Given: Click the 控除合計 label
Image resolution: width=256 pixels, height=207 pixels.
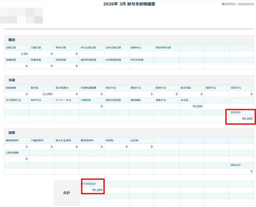Looking at the screenshot, I should [236, 165].
